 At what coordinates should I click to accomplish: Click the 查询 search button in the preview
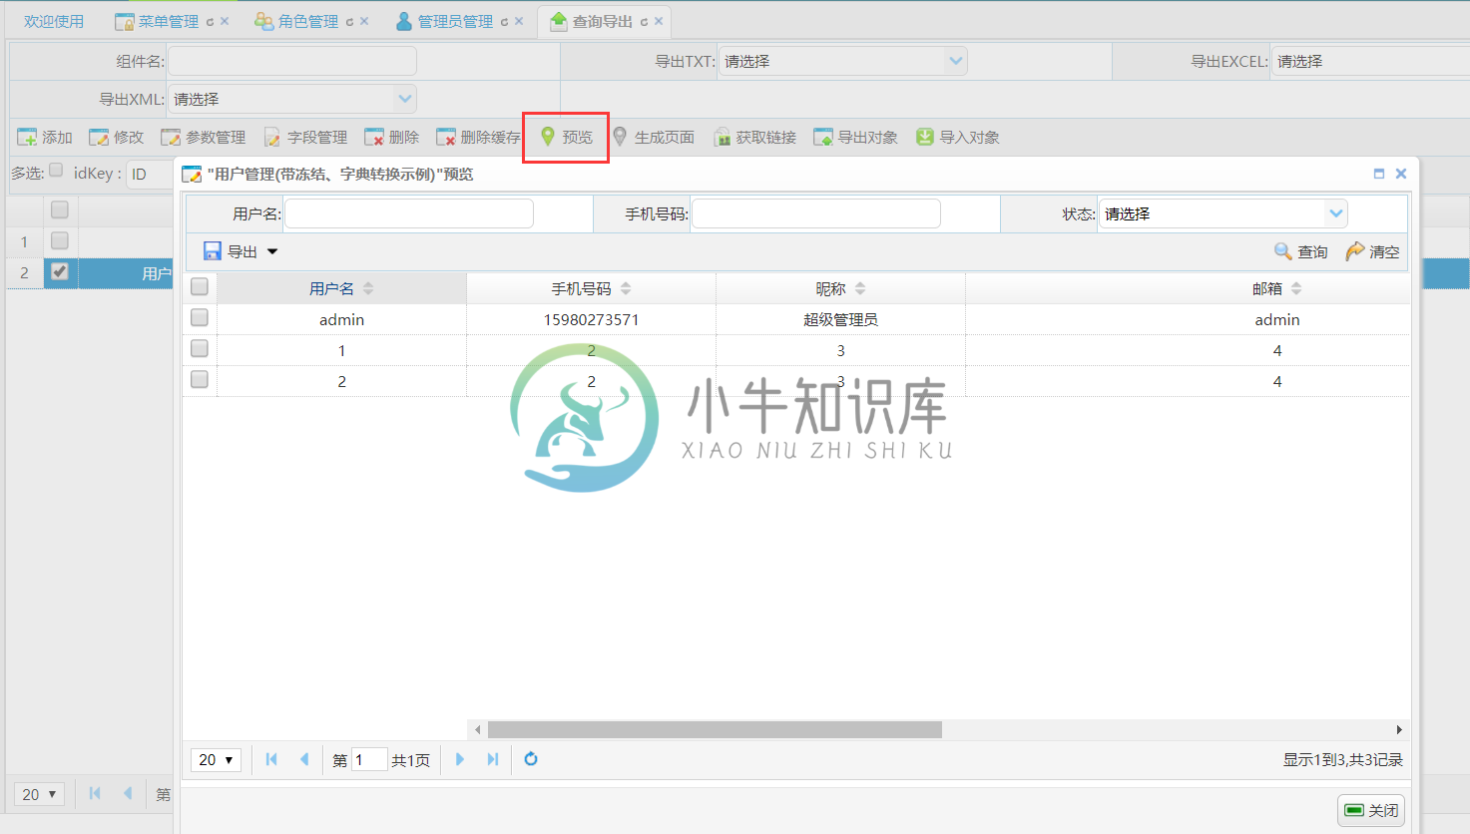(x=1301, y=251)
